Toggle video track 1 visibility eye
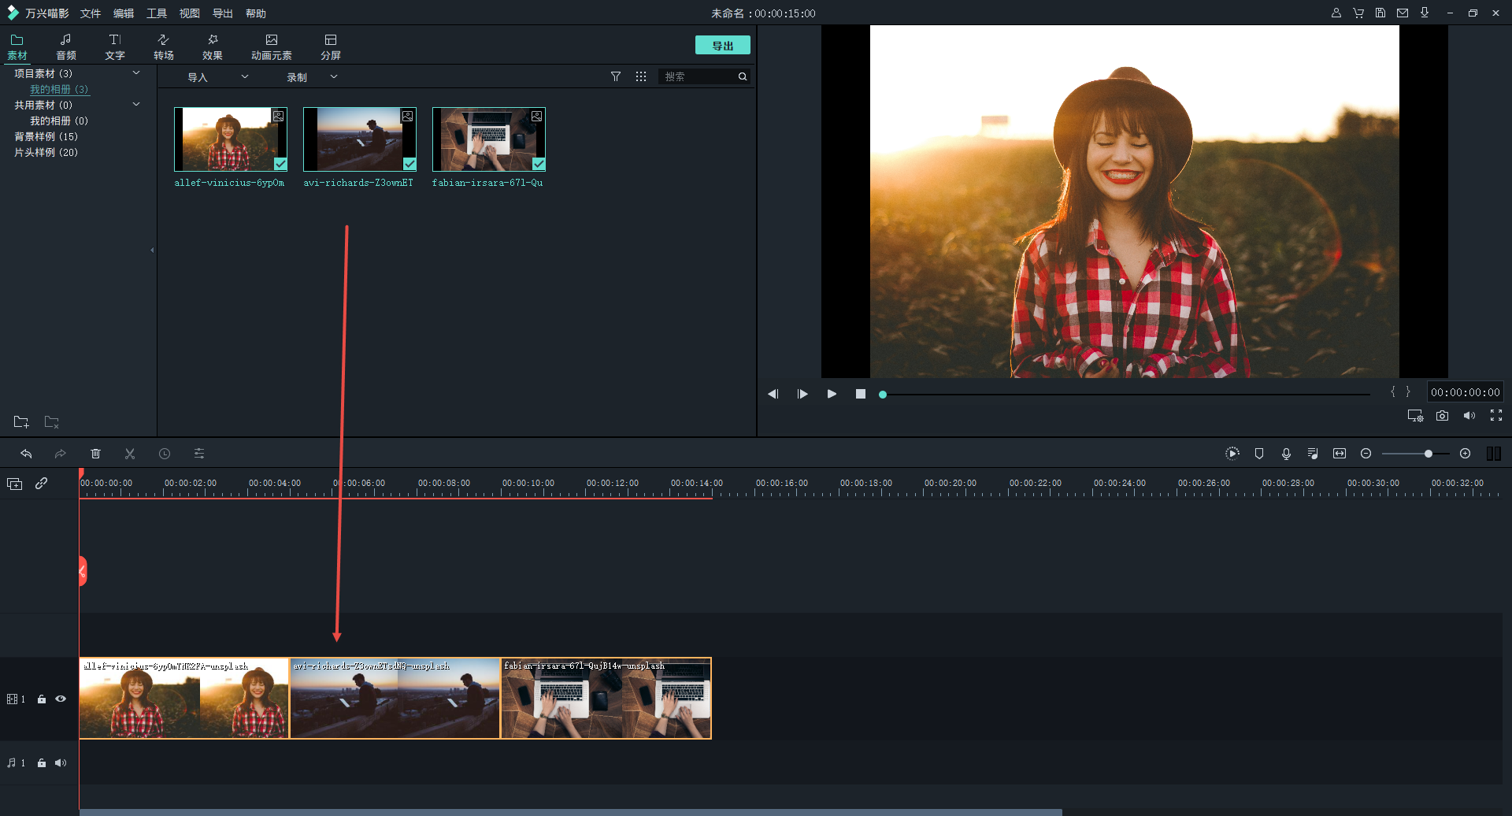Image resolution: width=1512 pixels, height=816 pixels. pos(61,699)
